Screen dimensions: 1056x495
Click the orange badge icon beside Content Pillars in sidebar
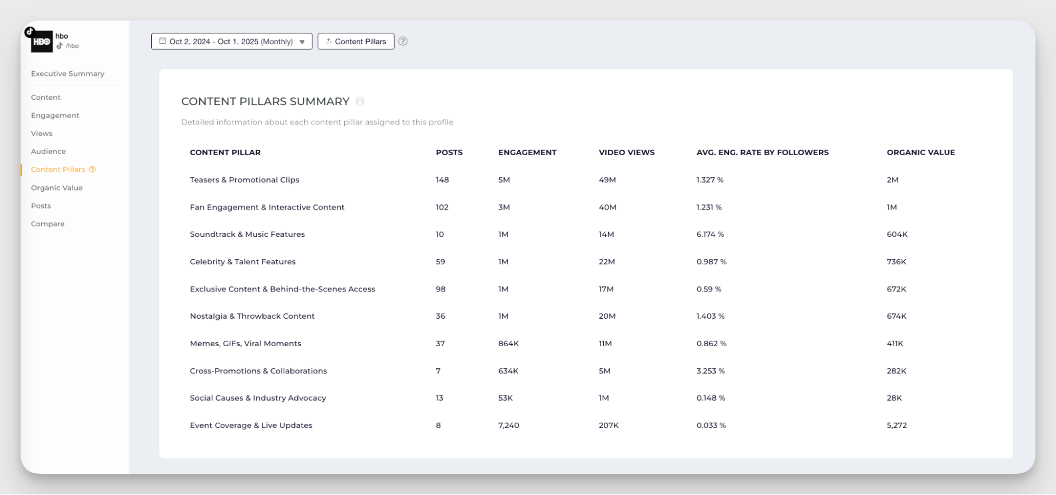pyautogui.click(x=92, y=169)
